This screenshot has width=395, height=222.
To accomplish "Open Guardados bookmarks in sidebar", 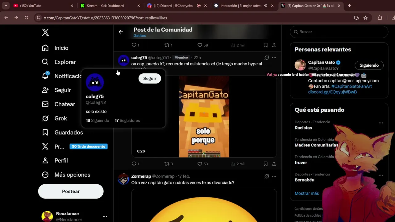I will tap(63, 132).
